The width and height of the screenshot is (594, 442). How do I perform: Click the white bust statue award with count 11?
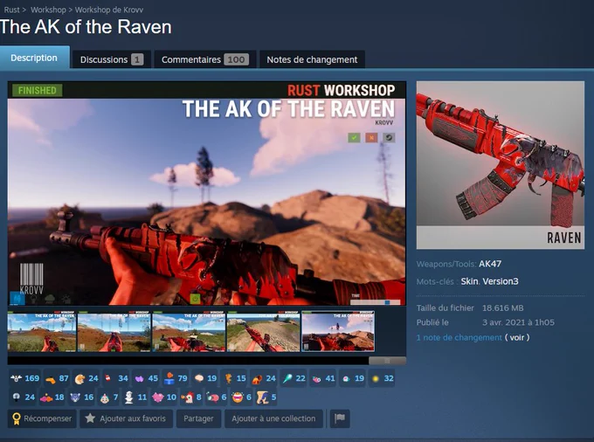tap(135, 397)
